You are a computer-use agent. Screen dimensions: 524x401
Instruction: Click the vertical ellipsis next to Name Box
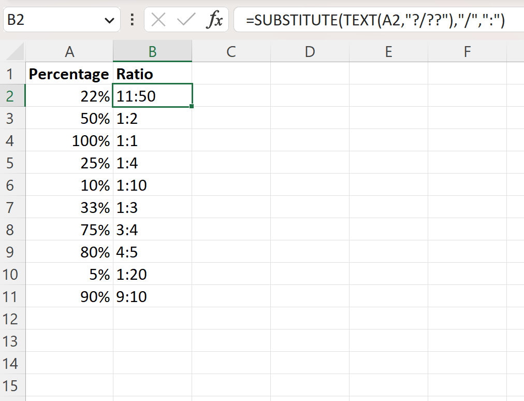coord(132,20)
